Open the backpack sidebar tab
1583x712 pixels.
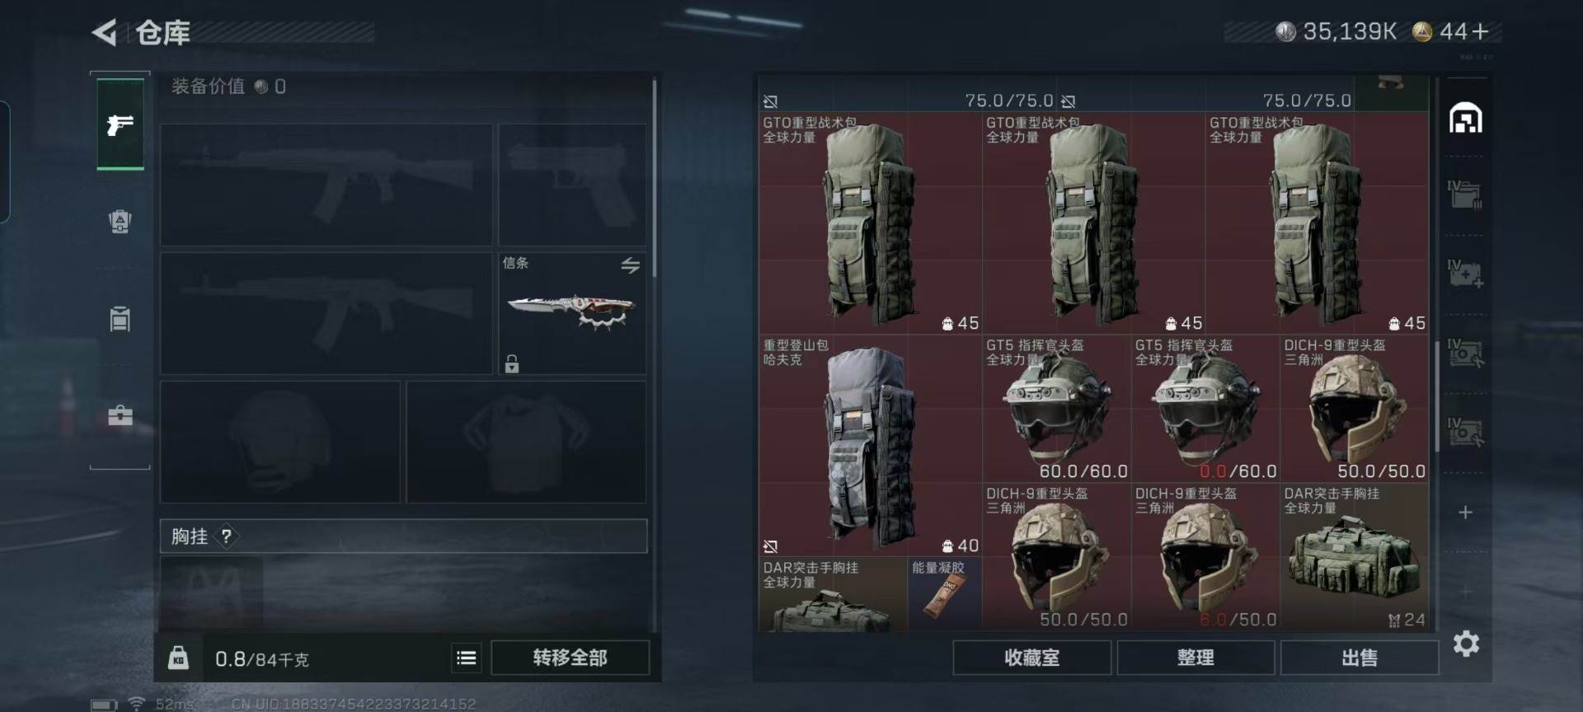coord(120,221)
